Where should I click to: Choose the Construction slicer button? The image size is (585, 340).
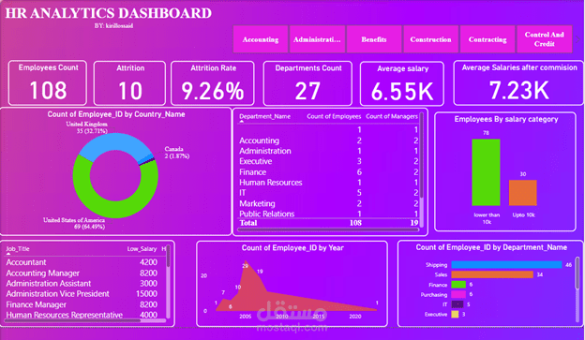[430, 39]
